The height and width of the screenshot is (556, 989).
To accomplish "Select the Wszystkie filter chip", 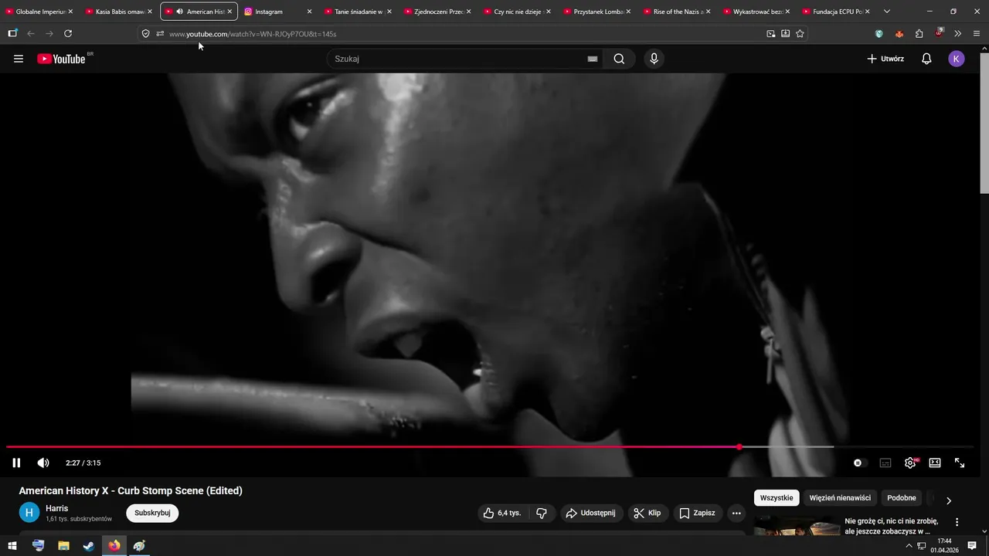I will [777, 498].
